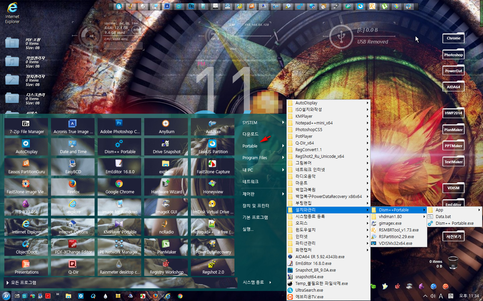Select KMPlayer folder entry
Screen dimensions: 483x301
[x=328, y=116]
